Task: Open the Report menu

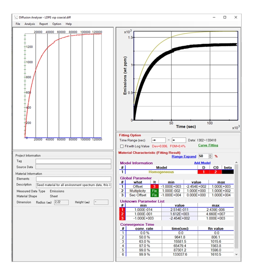Action: 44,24
